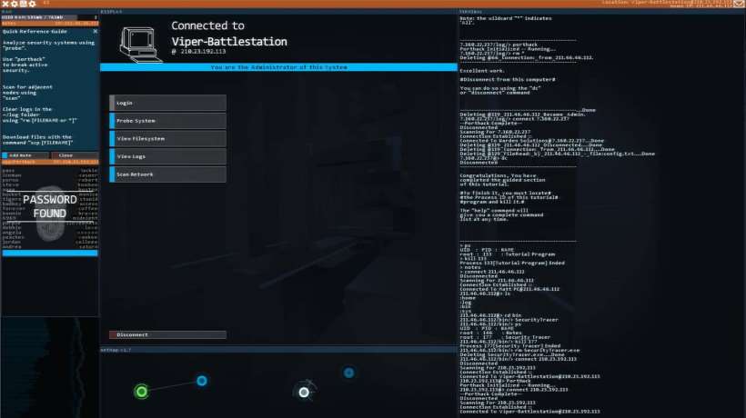Open View Logs

click(167, 156)
